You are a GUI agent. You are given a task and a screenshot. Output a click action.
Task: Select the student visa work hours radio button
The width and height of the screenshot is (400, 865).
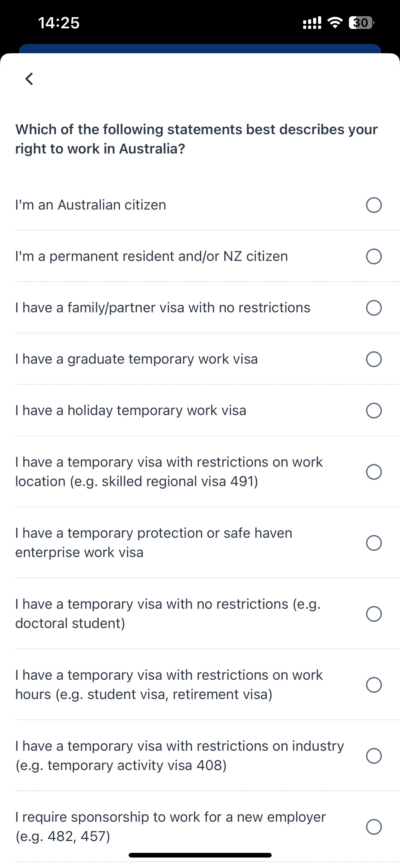pos(374,685)
